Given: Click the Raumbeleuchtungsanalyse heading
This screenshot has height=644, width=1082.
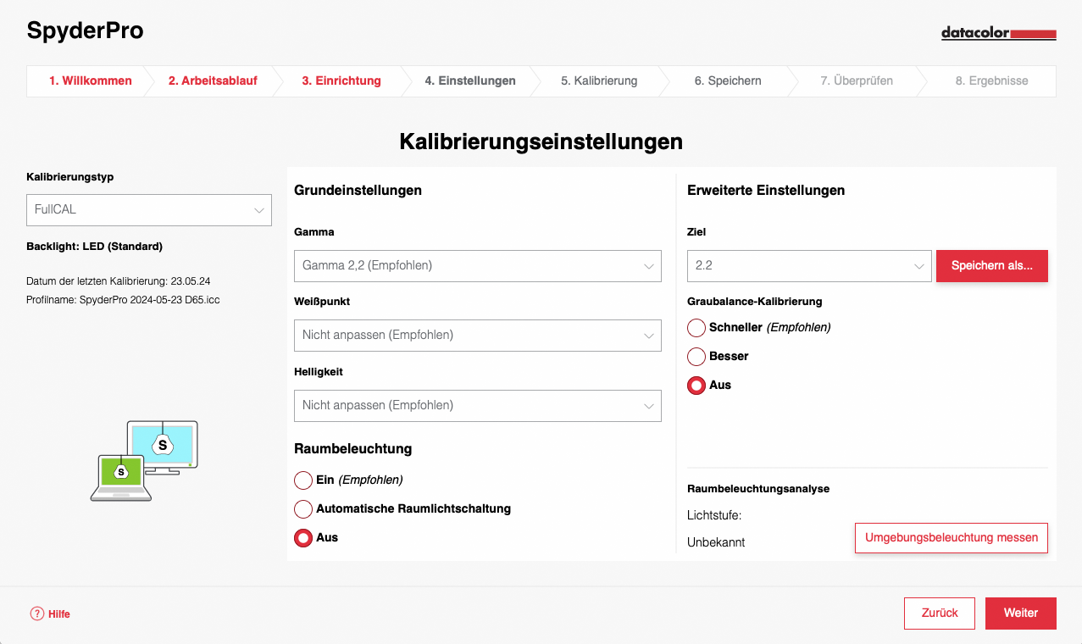Looking at the screenshot, I should (758, 489).
